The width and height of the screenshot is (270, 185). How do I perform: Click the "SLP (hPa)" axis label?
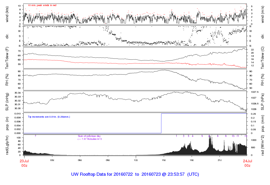pyautogui.click(x=262, y=102)
